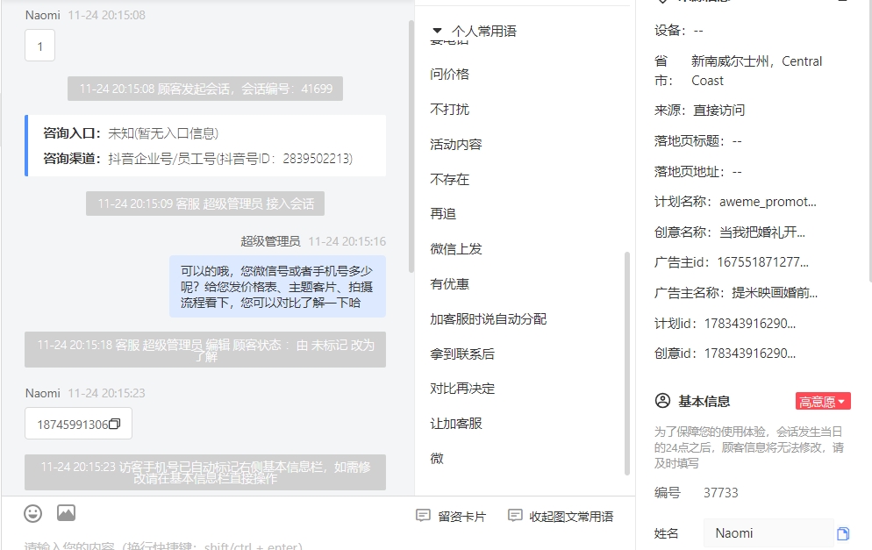Click the copy icon beside name Naomi
872x550 pixels.
pos(843,534)
